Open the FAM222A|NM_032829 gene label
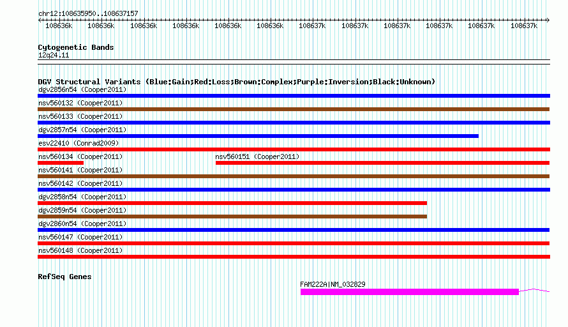Viewport: 568px width, 327px height. click(x=333, y=284)
